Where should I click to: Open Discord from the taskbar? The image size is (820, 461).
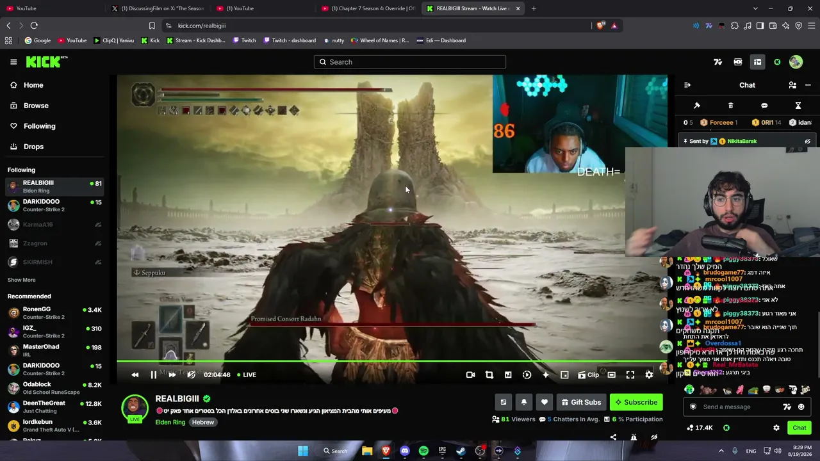[x=405, y=451]
